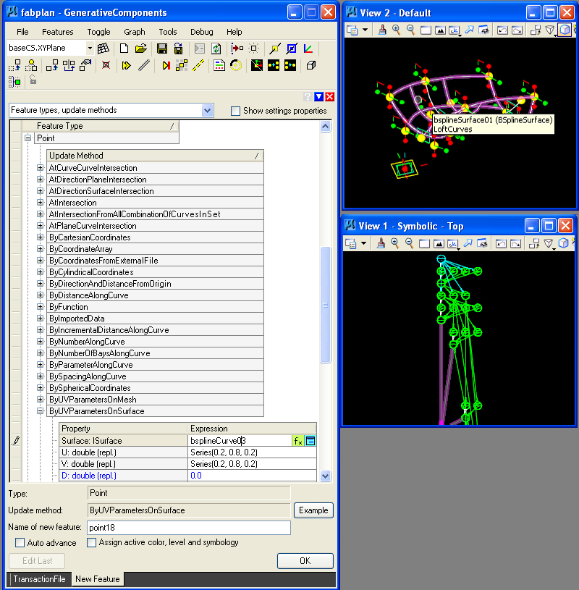This screenshot has height=590, width=579.
Task: Click the green square icon in third toolbar row
Action: tap(14, 81)
